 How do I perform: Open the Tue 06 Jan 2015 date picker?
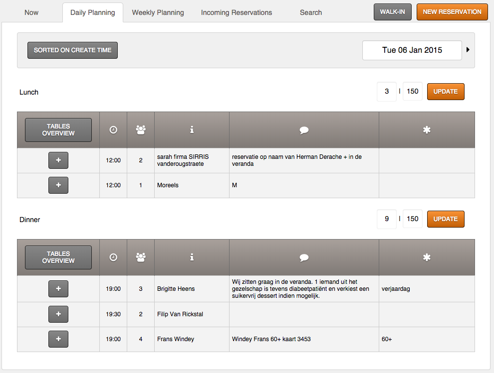[412, 50]
